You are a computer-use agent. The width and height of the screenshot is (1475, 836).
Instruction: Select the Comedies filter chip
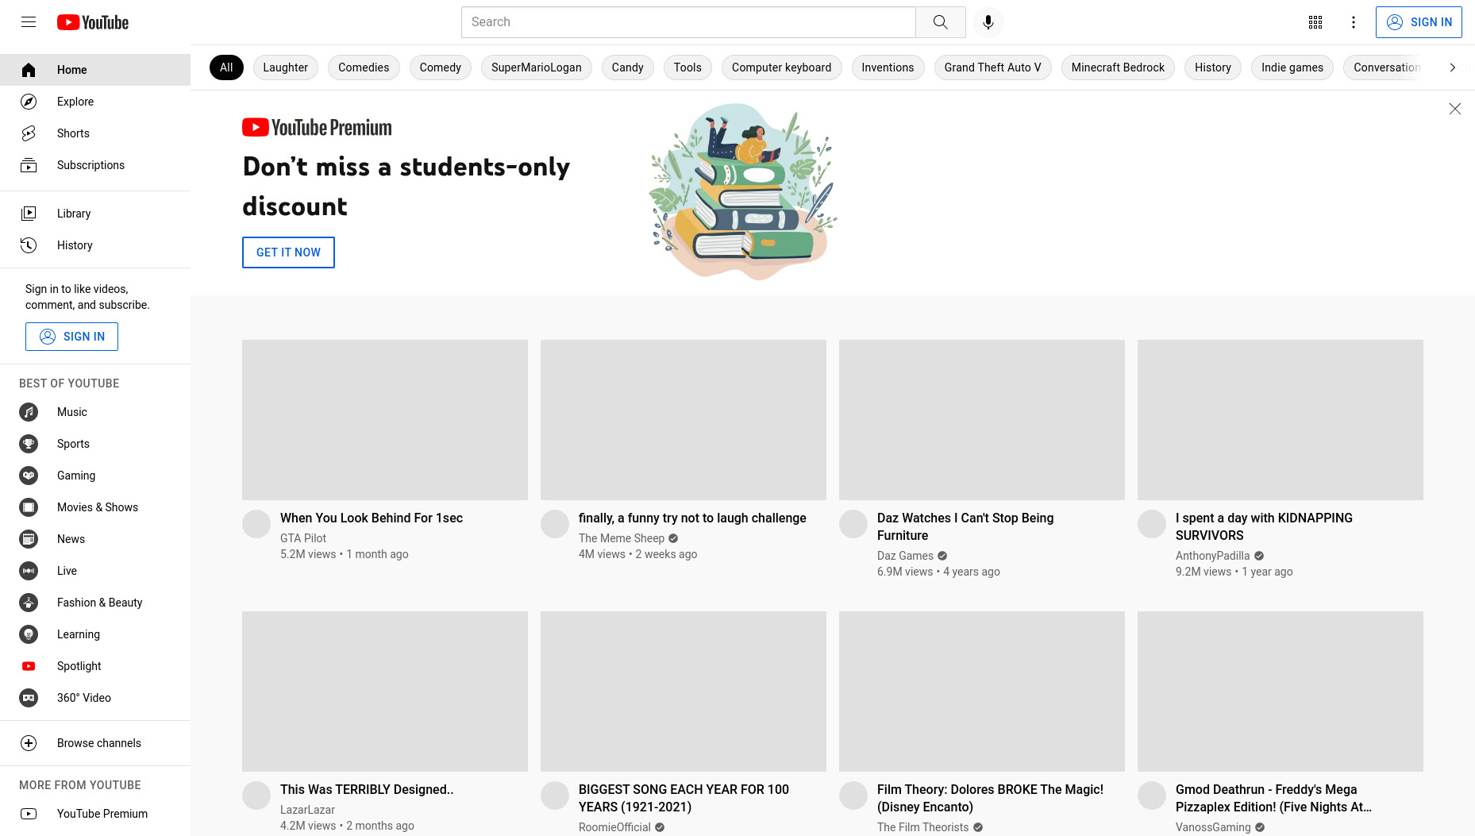coord(364,67)
